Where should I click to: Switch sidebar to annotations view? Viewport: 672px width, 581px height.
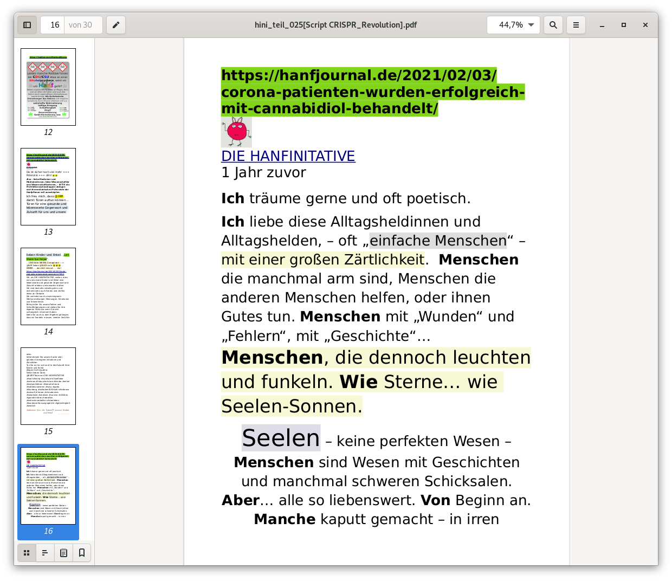pos(63,553)
